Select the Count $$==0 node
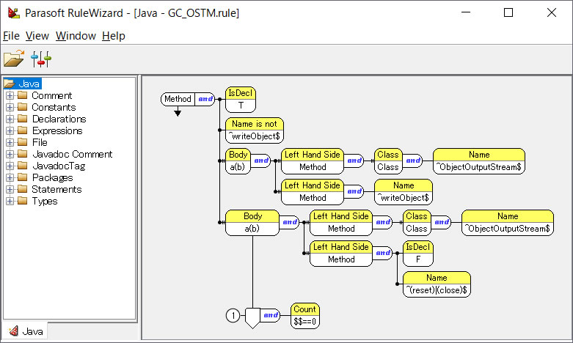The image size is (573, 343). pos(304,316)
